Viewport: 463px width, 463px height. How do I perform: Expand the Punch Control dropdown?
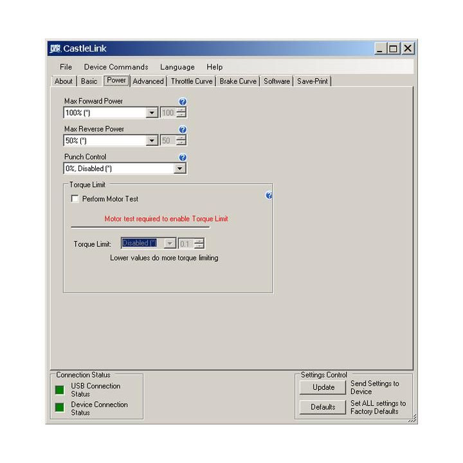tap(179, 168)
